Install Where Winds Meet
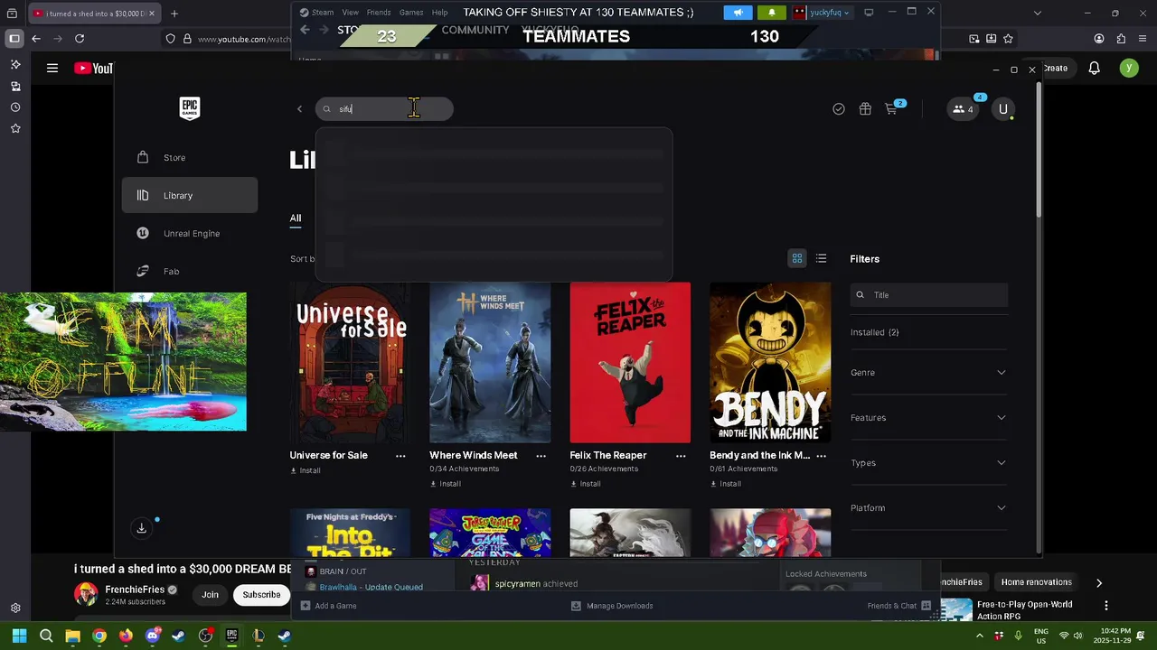Image resolution: width=1157 pixels, height=650 pixels. coord(446,484)
